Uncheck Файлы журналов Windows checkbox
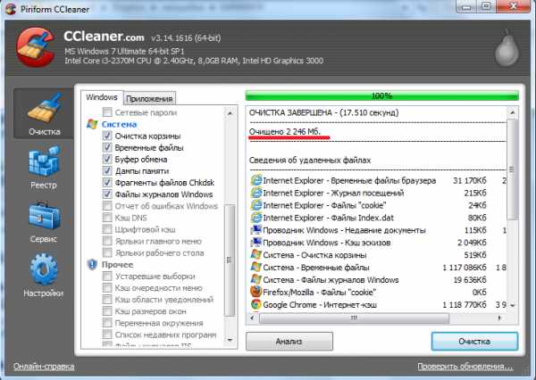The height and width of the screenshot is (380, 536). (x=107, y=194)
